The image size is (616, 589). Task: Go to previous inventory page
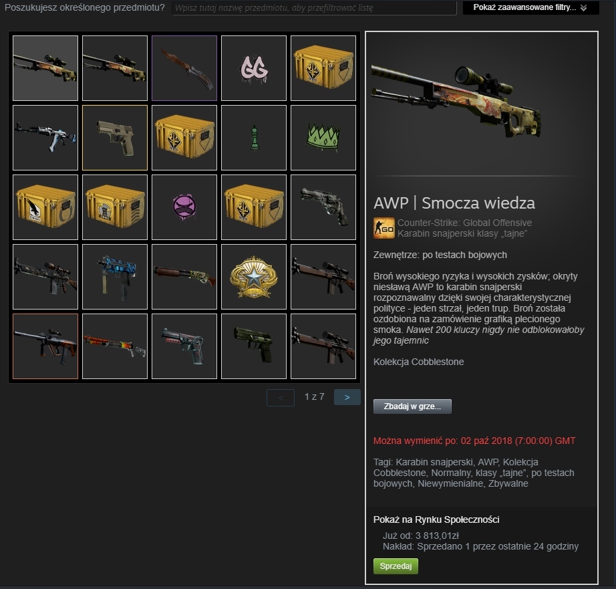[281, 398]
